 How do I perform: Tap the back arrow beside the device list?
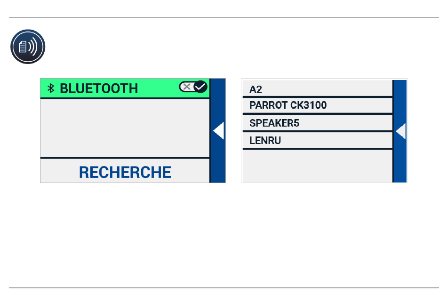[x=401, y=131]
